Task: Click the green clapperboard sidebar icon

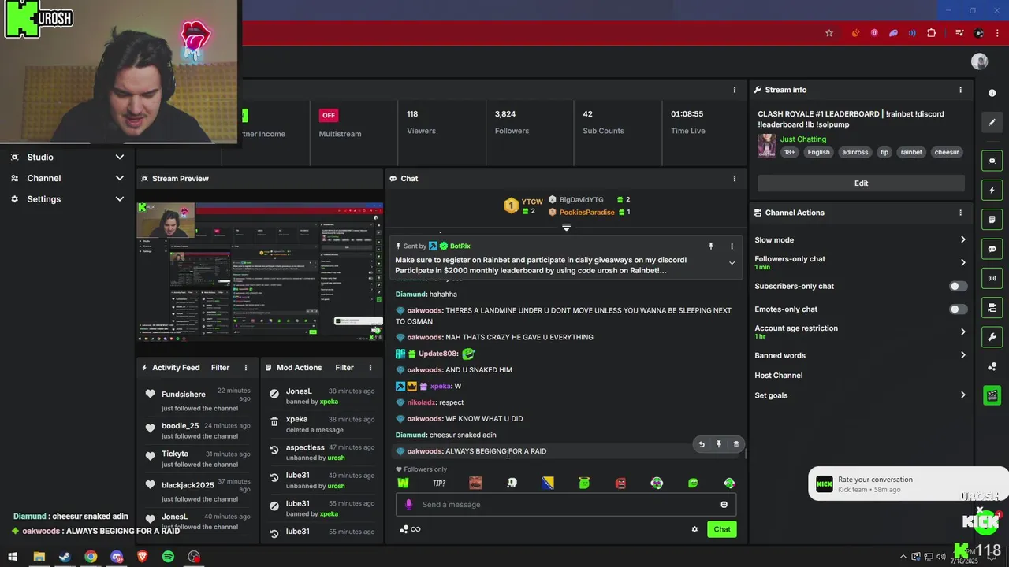Action: coord(992,395)
